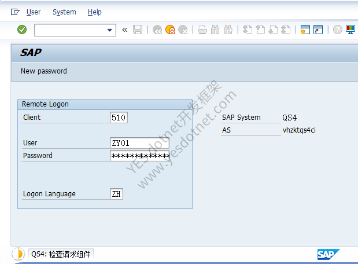Click the Logon Language field ZH
Screen dimensions: 358x264
tap(116, 194)
